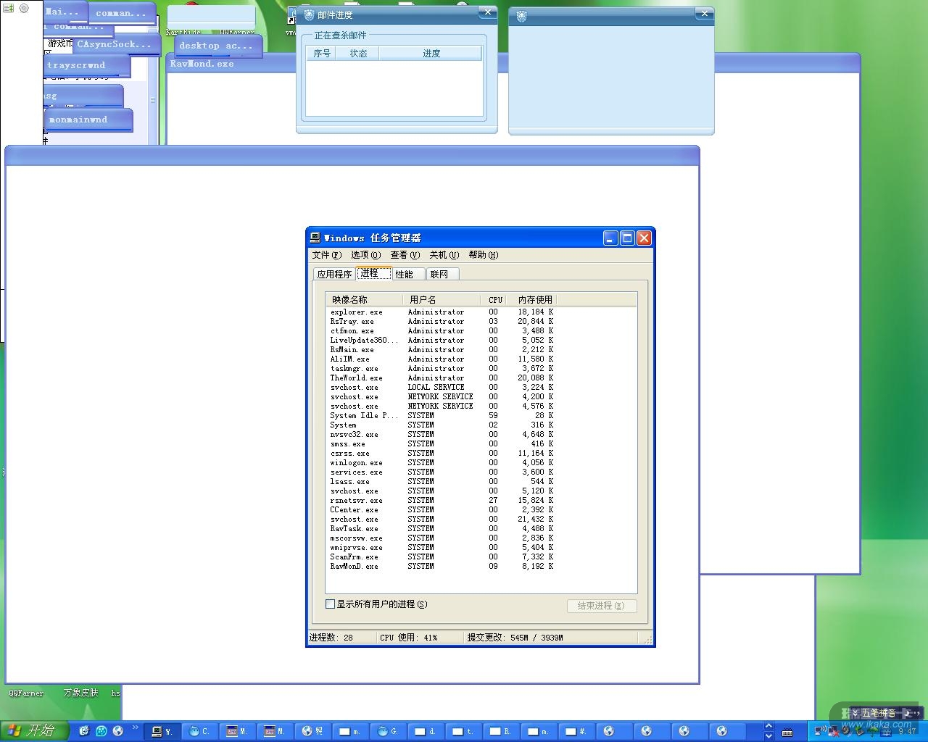The width and height of the screenshot is (928, 742).
Task: Click the RavMond.exe window title bar
Action: [x=513, y=64]
